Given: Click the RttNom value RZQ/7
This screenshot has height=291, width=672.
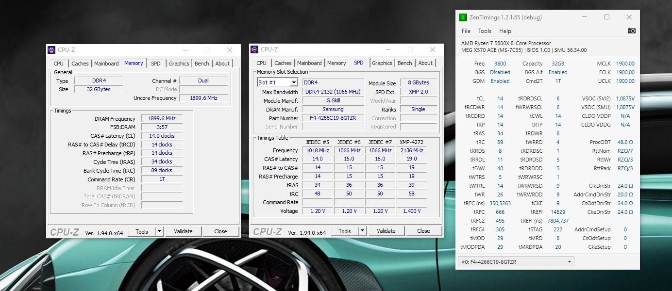Looking at the screenshot, I should pyautogui.click(x=625, y=151).
